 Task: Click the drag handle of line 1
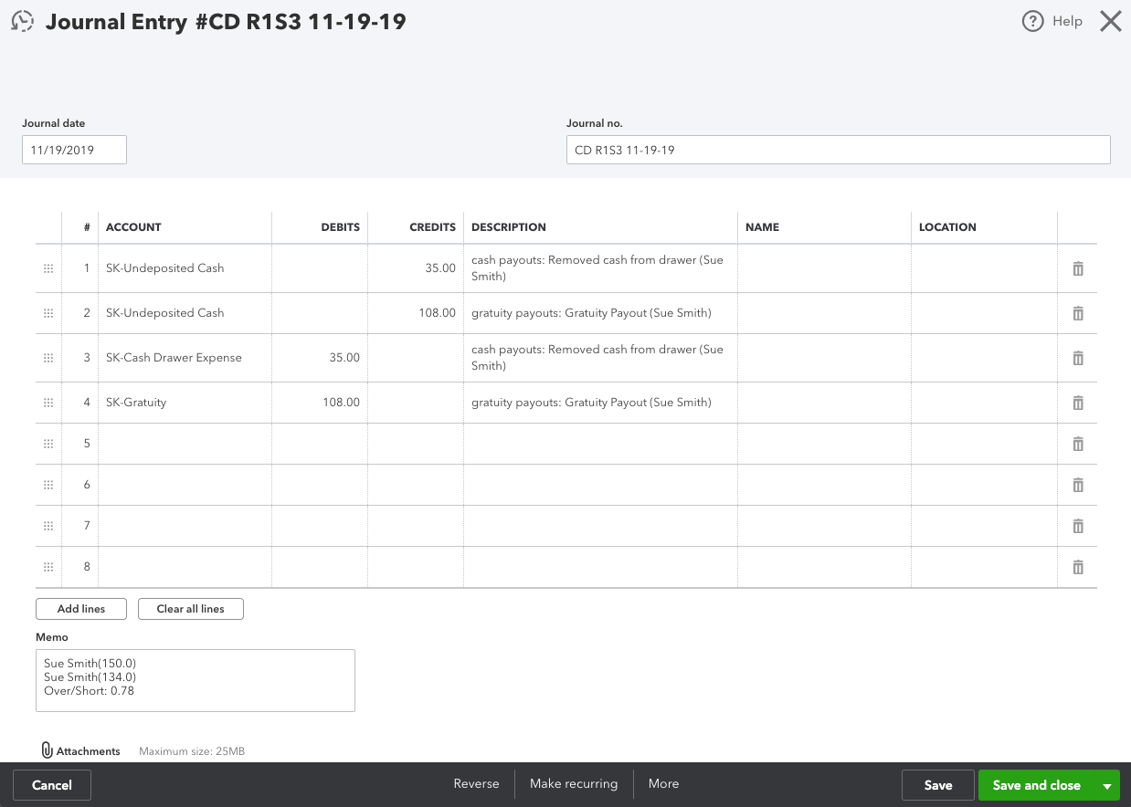(x=48, y=268)
